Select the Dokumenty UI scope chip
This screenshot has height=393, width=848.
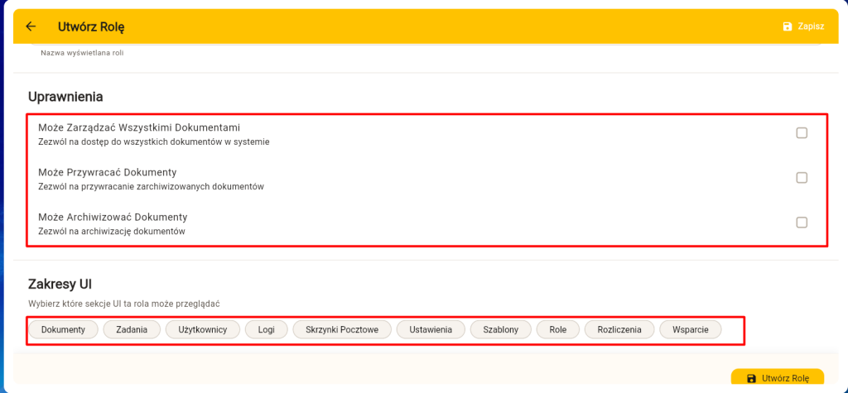click(63, 330)
